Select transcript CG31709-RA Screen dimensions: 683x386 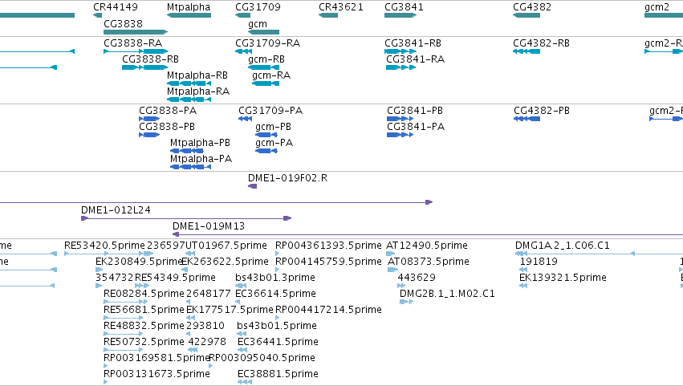pyautogui.click(x=267, y=43)
